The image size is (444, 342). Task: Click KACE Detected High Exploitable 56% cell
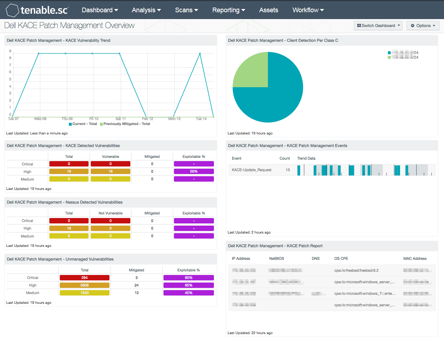click(194, 172)
